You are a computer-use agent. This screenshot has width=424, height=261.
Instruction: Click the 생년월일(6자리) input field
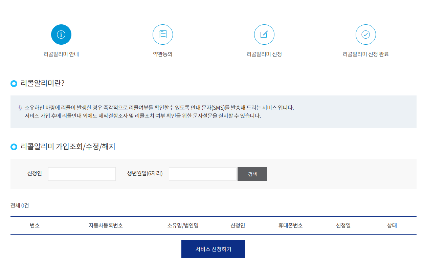[202, 174]
